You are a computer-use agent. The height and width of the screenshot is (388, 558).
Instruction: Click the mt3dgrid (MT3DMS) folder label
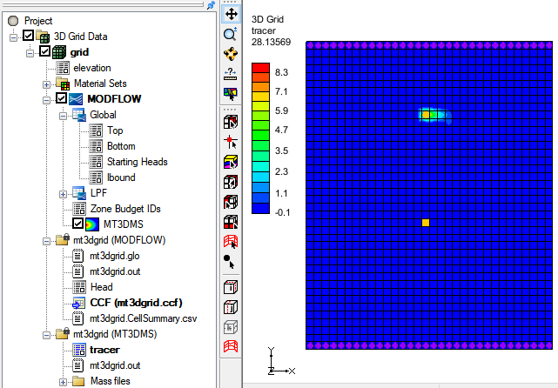coord(115,334)
